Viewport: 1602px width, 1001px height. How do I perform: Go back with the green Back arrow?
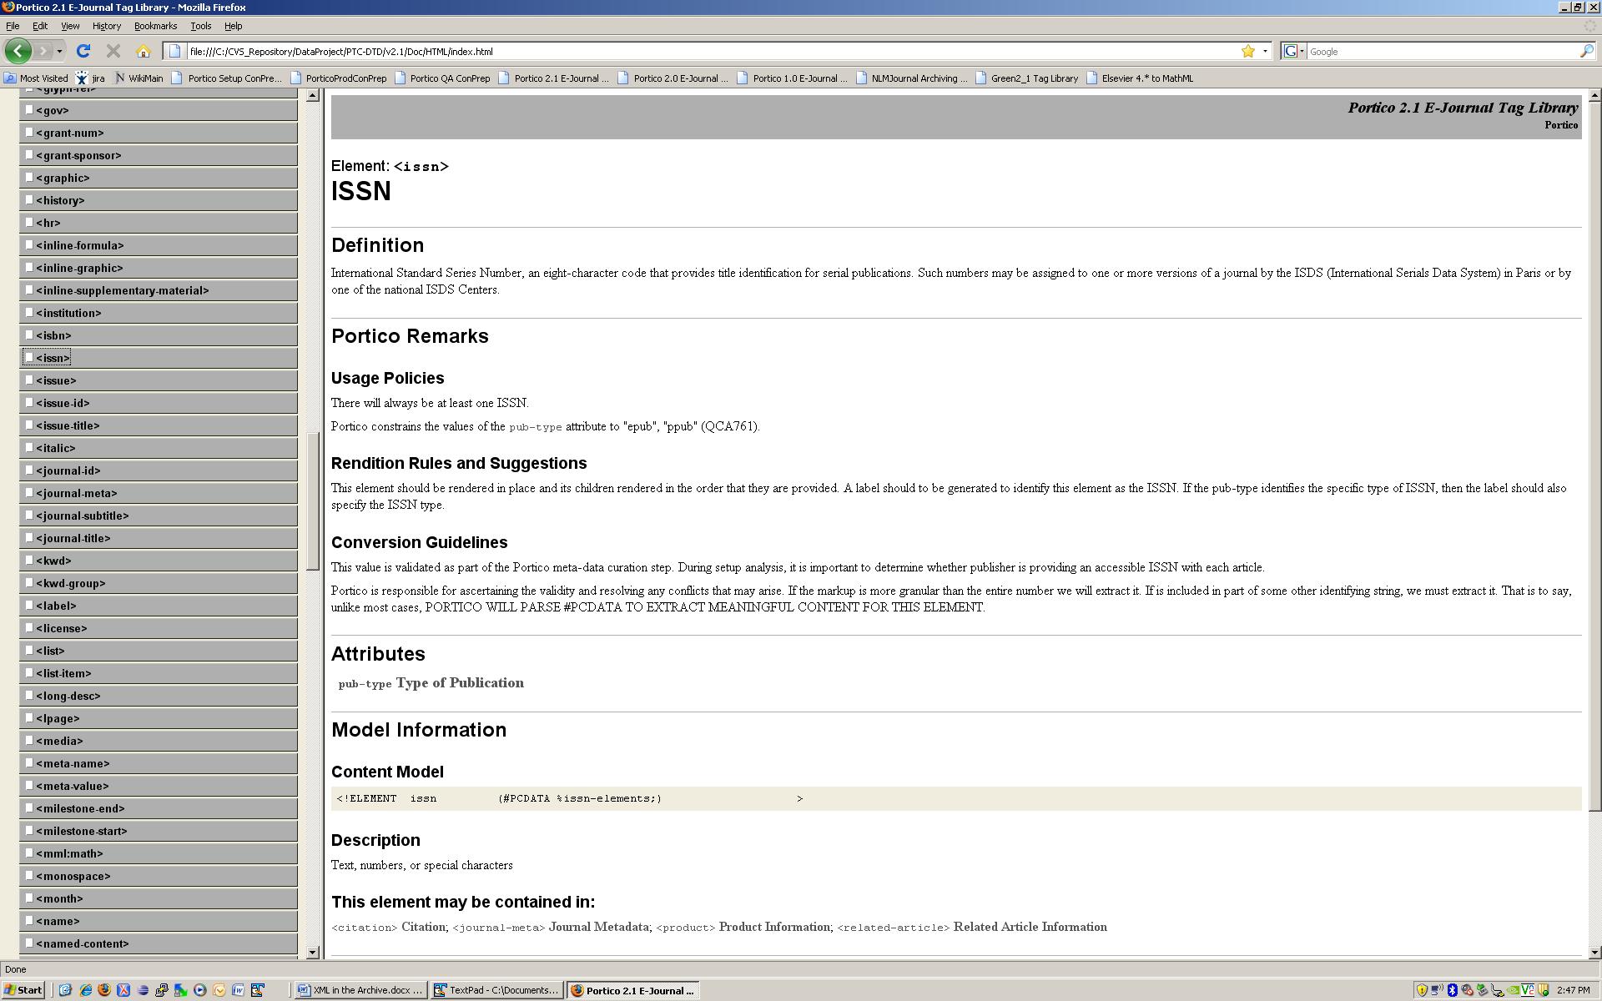click(x=18, y=51)
